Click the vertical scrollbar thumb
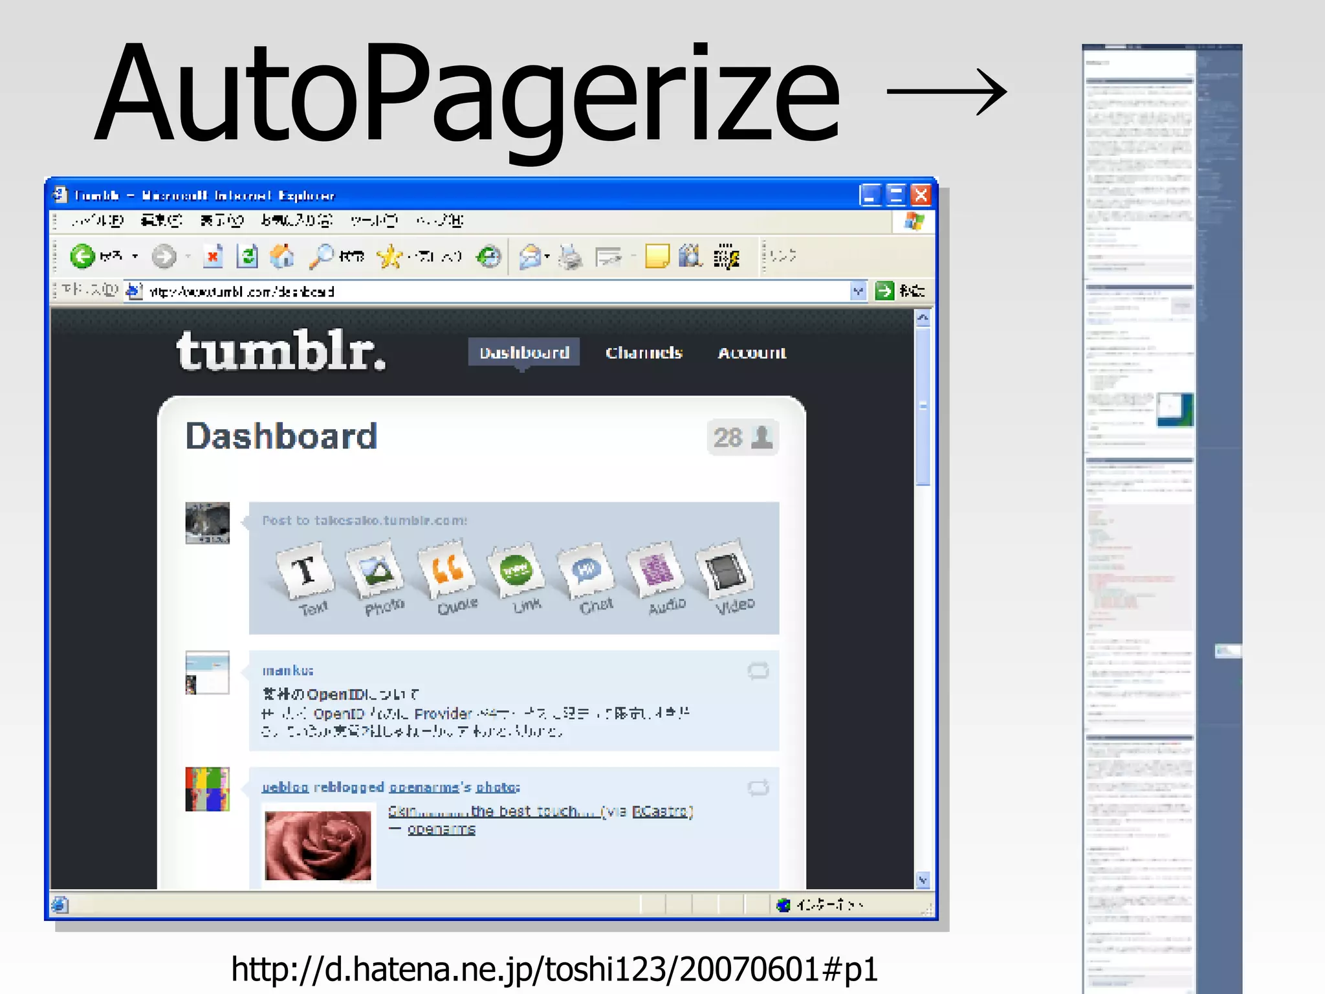This screenshot has height=994, width=1325. click(923, 406)
